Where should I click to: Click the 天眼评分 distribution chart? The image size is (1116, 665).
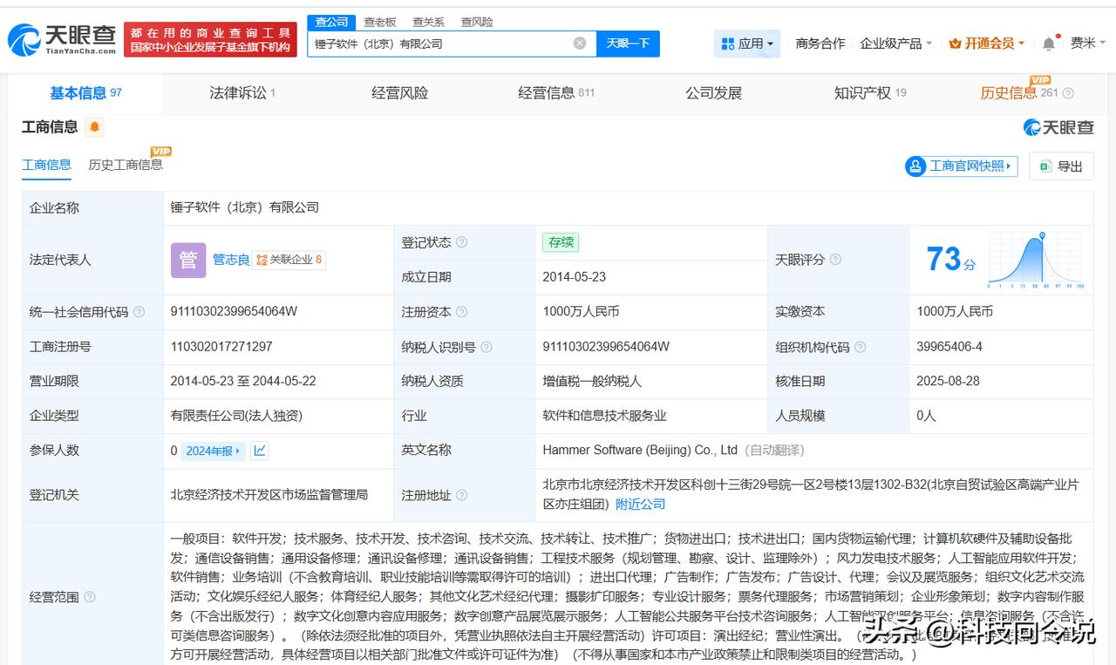click(x=1035, y=260)
